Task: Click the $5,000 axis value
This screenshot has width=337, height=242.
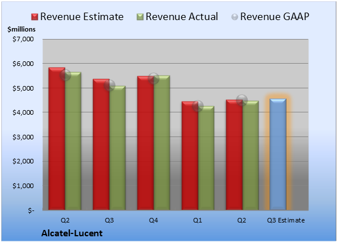Action: tap(23, 88)
